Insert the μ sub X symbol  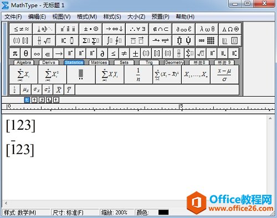pos(25,89)
